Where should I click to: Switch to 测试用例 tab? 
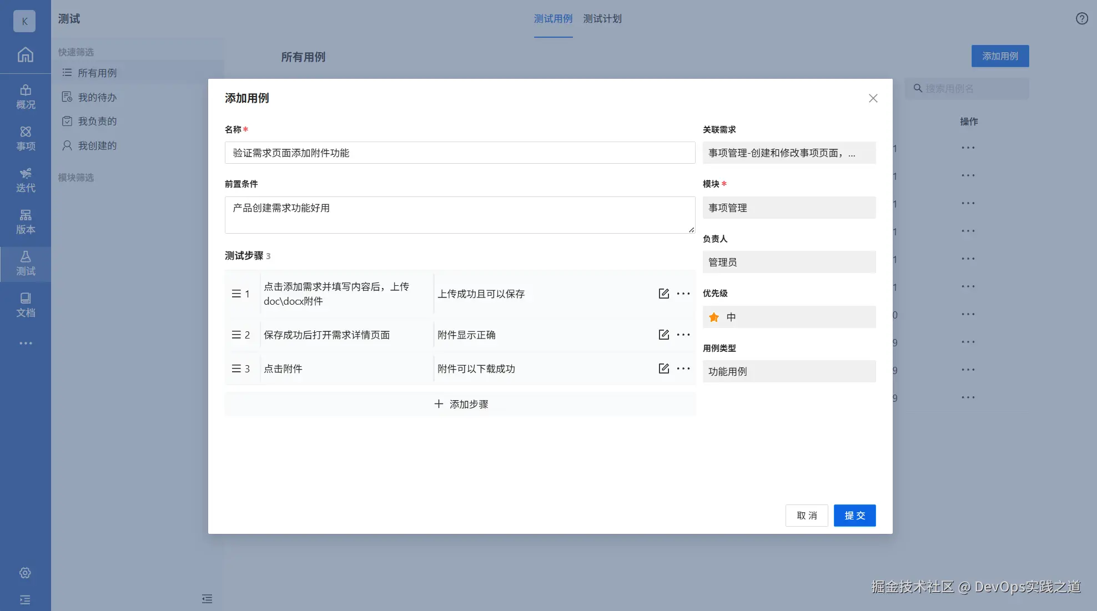pyautogui.click(x=553, y=19)
